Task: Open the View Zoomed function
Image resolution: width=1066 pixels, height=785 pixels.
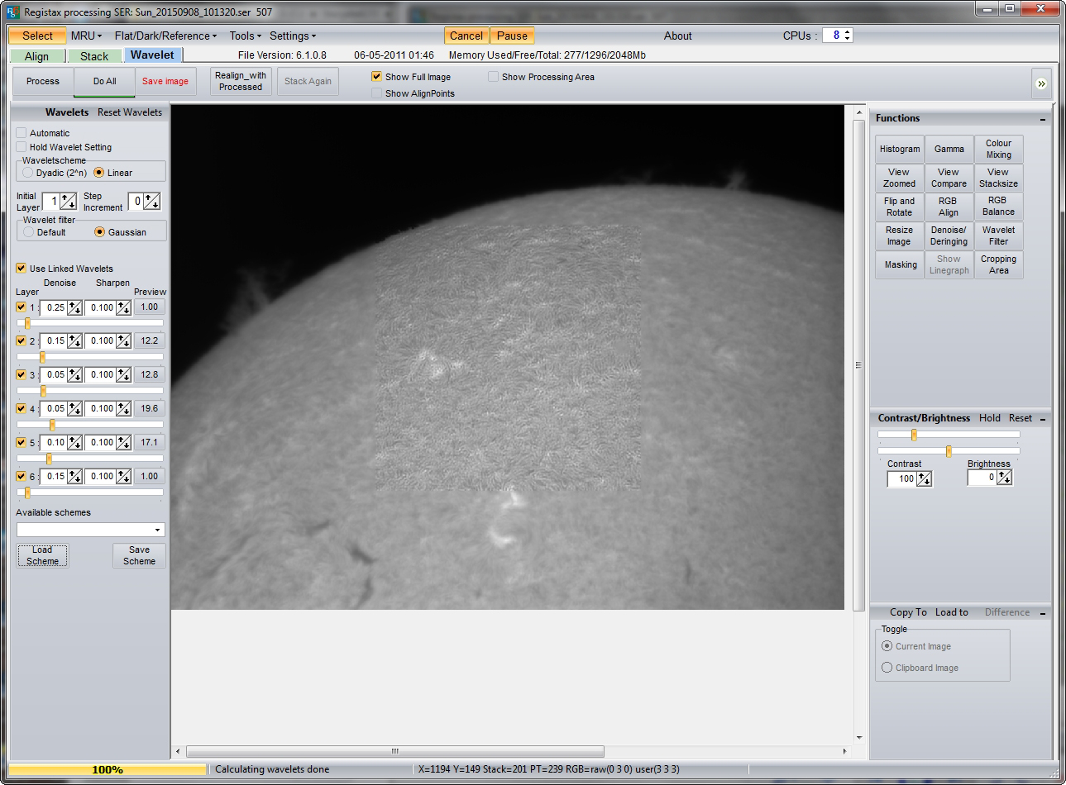Action: pyautogui.click(x=900, y=178)
